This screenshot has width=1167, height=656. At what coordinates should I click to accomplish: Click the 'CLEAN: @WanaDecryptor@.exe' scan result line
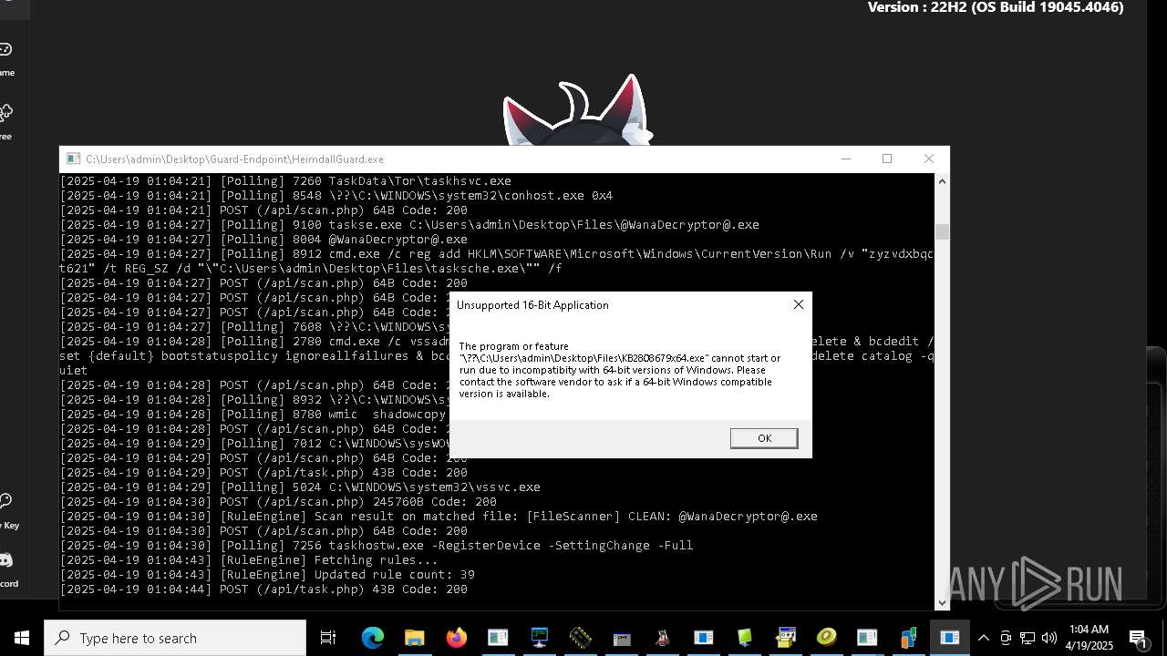pos(439,516)
